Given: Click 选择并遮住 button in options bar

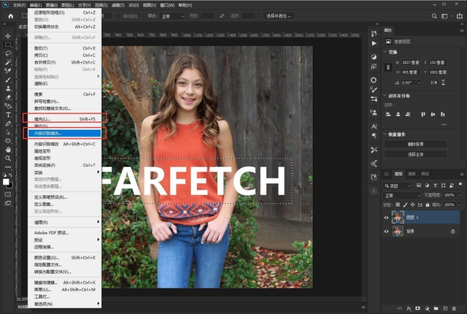Looking at the screenshot, I should click(279, 16).
